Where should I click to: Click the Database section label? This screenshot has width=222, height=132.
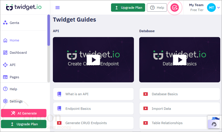[147, 31]
